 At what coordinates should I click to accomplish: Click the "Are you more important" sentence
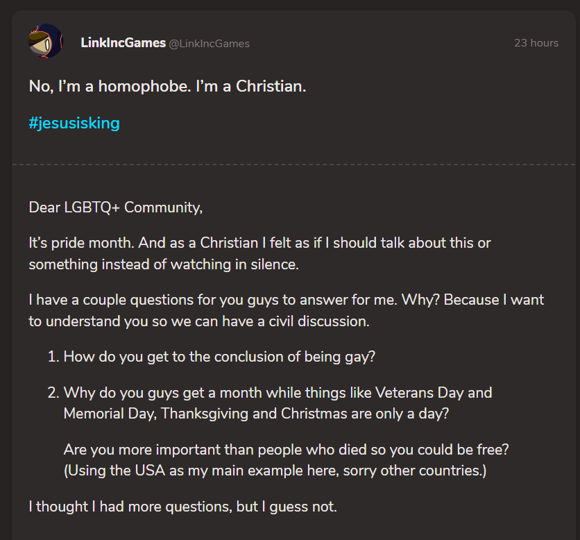287,450
